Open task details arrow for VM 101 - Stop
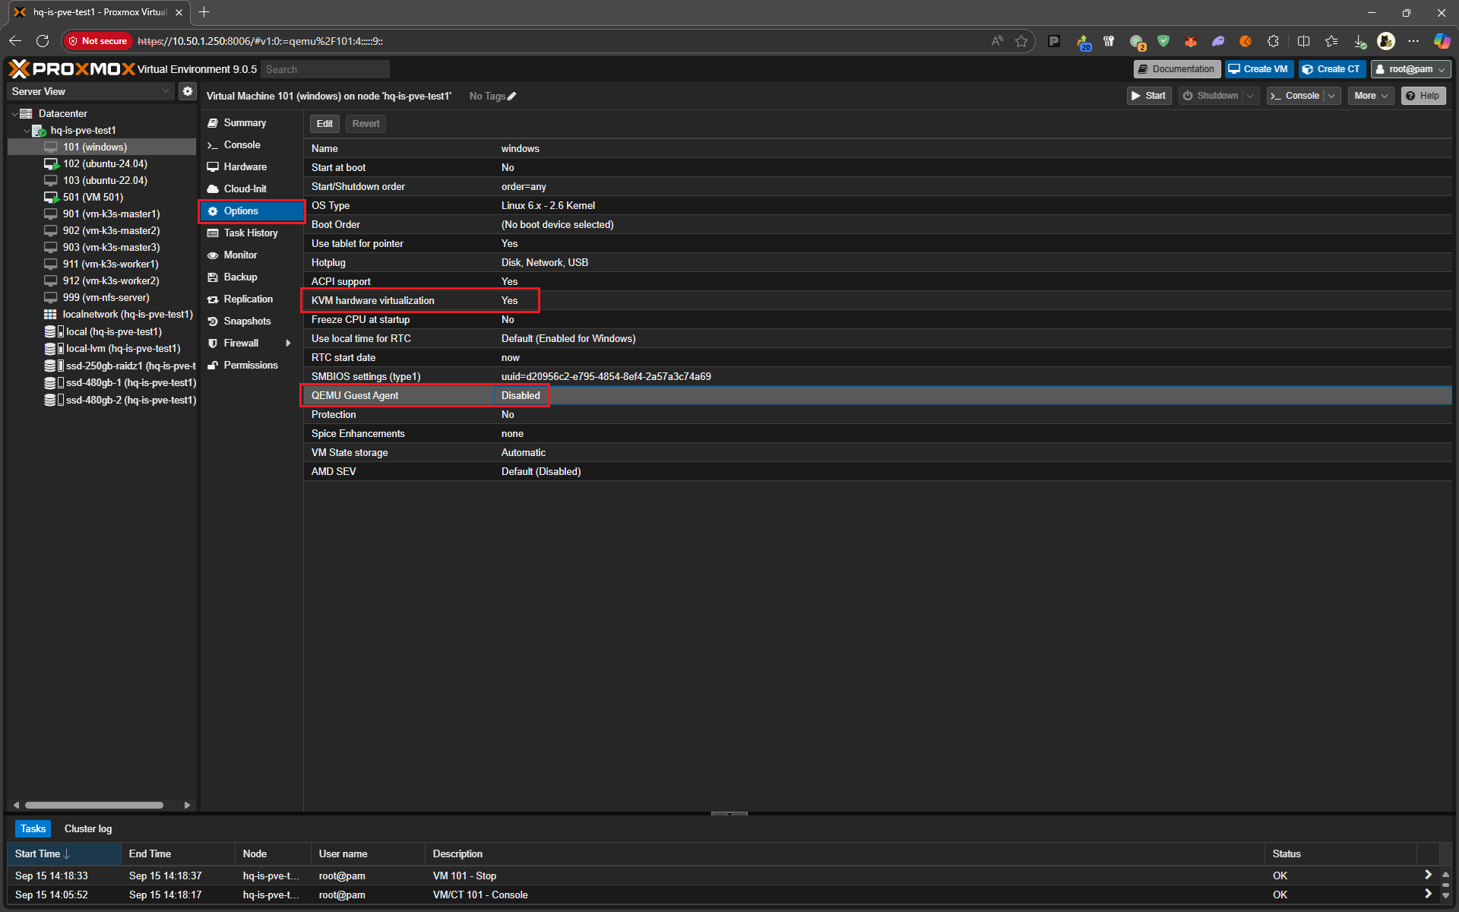This screenshot has height=912, width=1459. (x=1428, y=876)
